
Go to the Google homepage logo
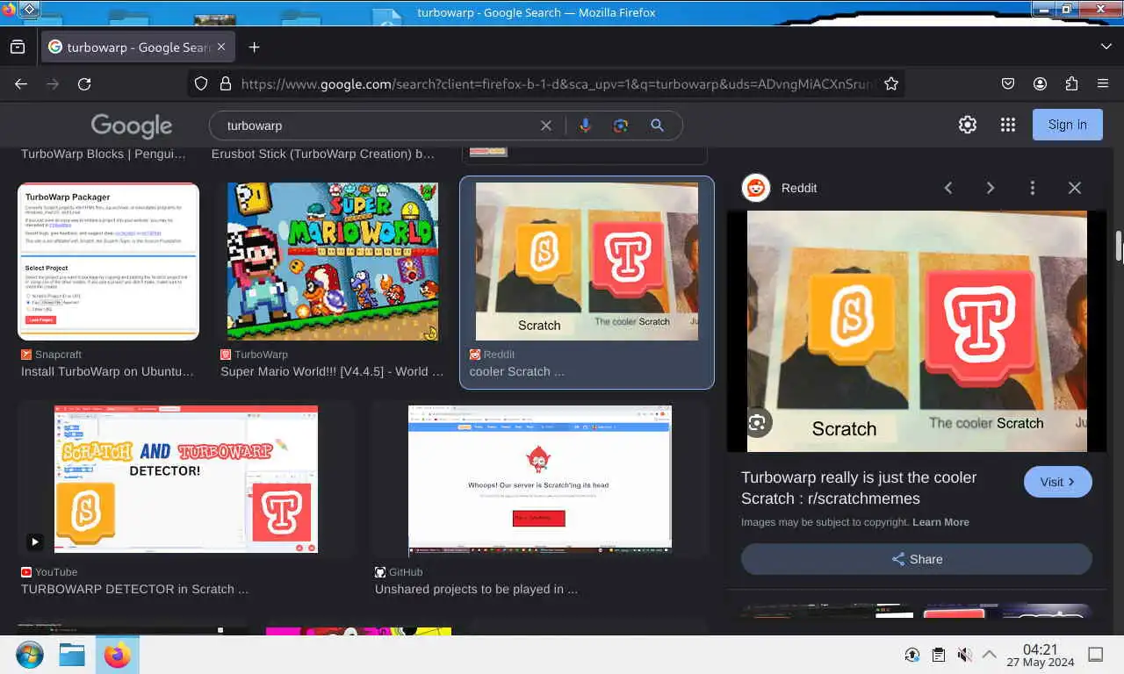pyautogui.click(x=131, y=125)
